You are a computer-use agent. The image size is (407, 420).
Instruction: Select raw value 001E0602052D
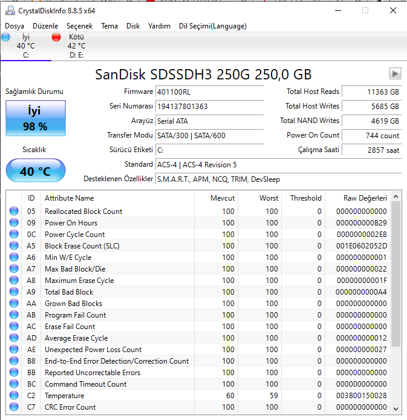pos(361,246)
